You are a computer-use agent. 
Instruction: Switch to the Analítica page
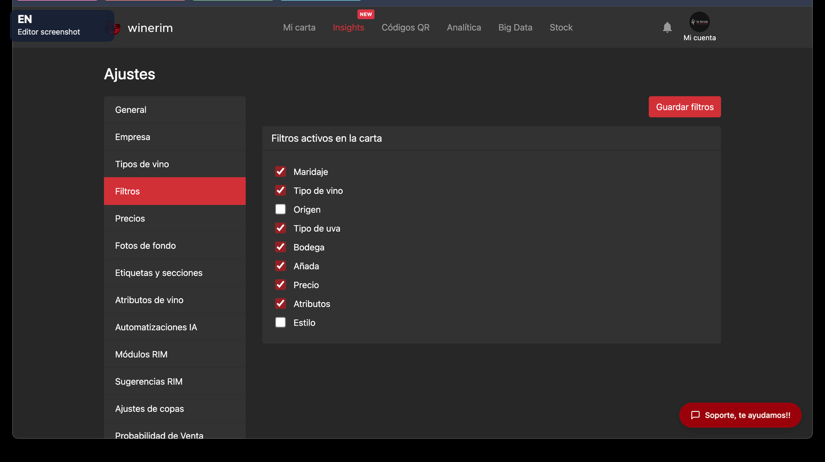coord(464,27)
